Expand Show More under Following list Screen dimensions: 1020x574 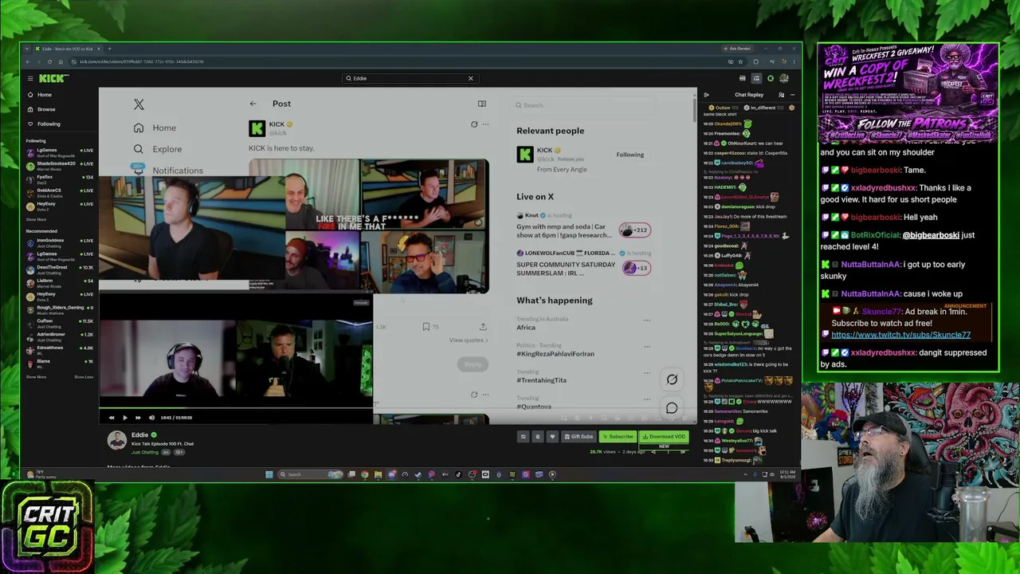click(x=36, y=219)
